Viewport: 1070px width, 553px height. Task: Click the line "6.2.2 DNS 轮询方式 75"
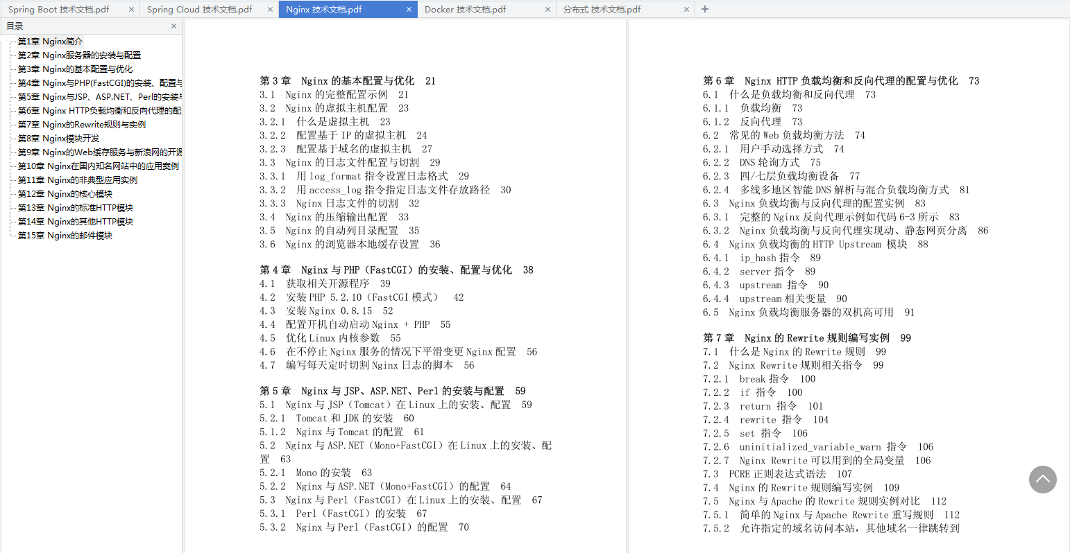point(762,163)
